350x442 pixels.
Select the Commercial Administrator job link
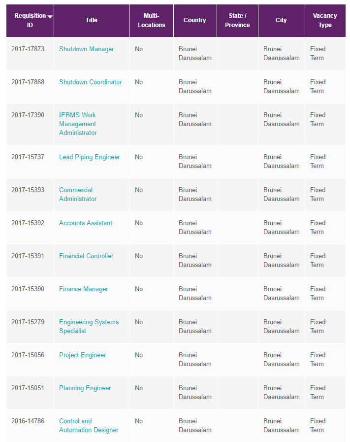click(78, 195)
